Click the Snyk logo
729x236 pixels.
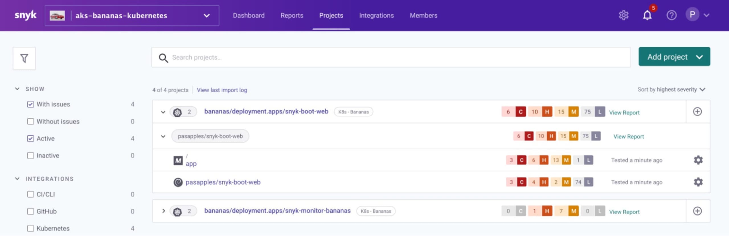click(x=25, y=15)
